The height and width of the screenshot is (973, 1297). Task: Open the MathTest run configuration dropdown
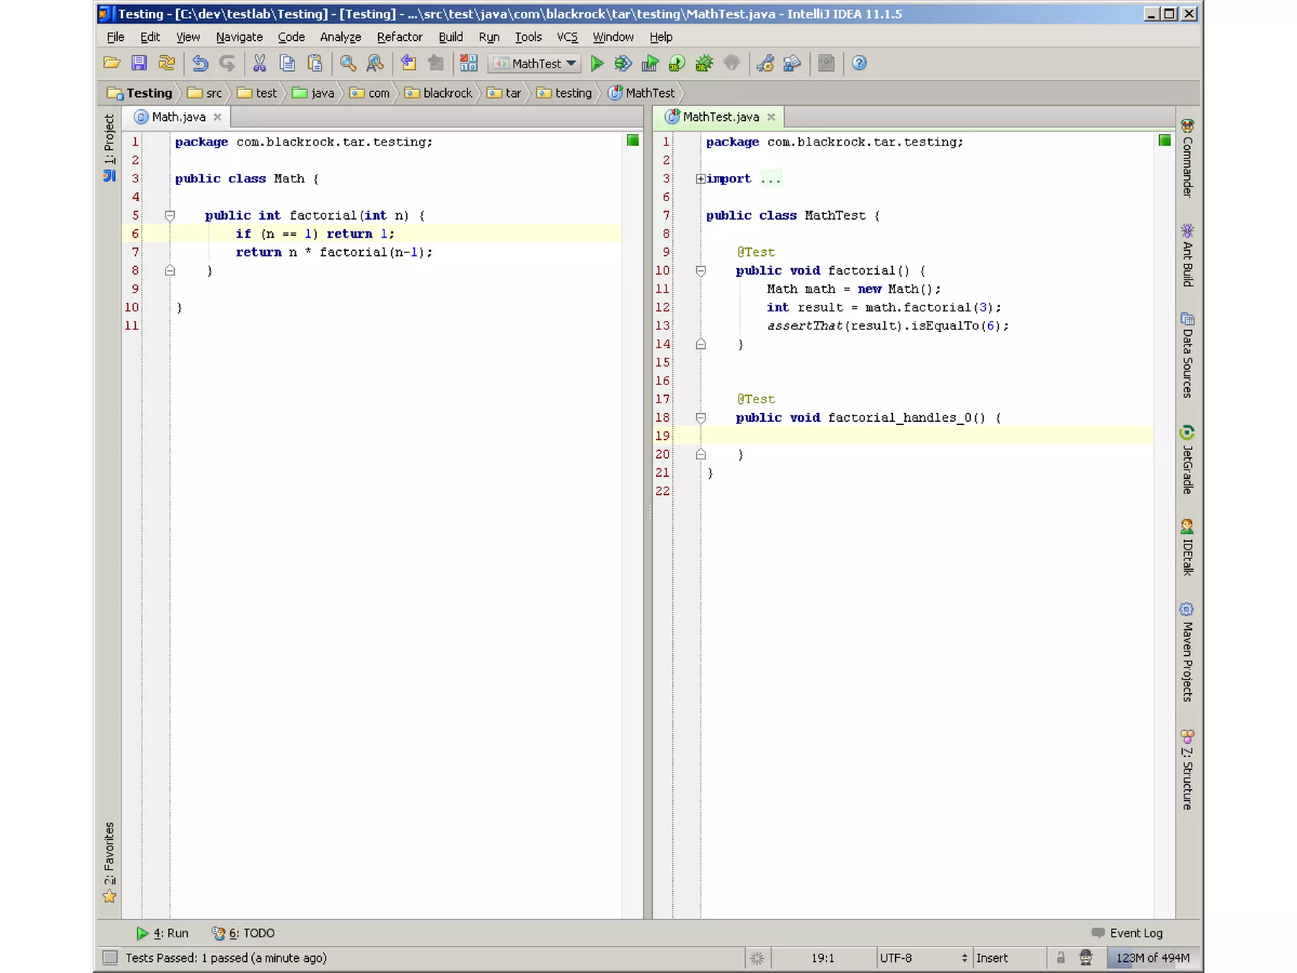(x=536, y=63)
